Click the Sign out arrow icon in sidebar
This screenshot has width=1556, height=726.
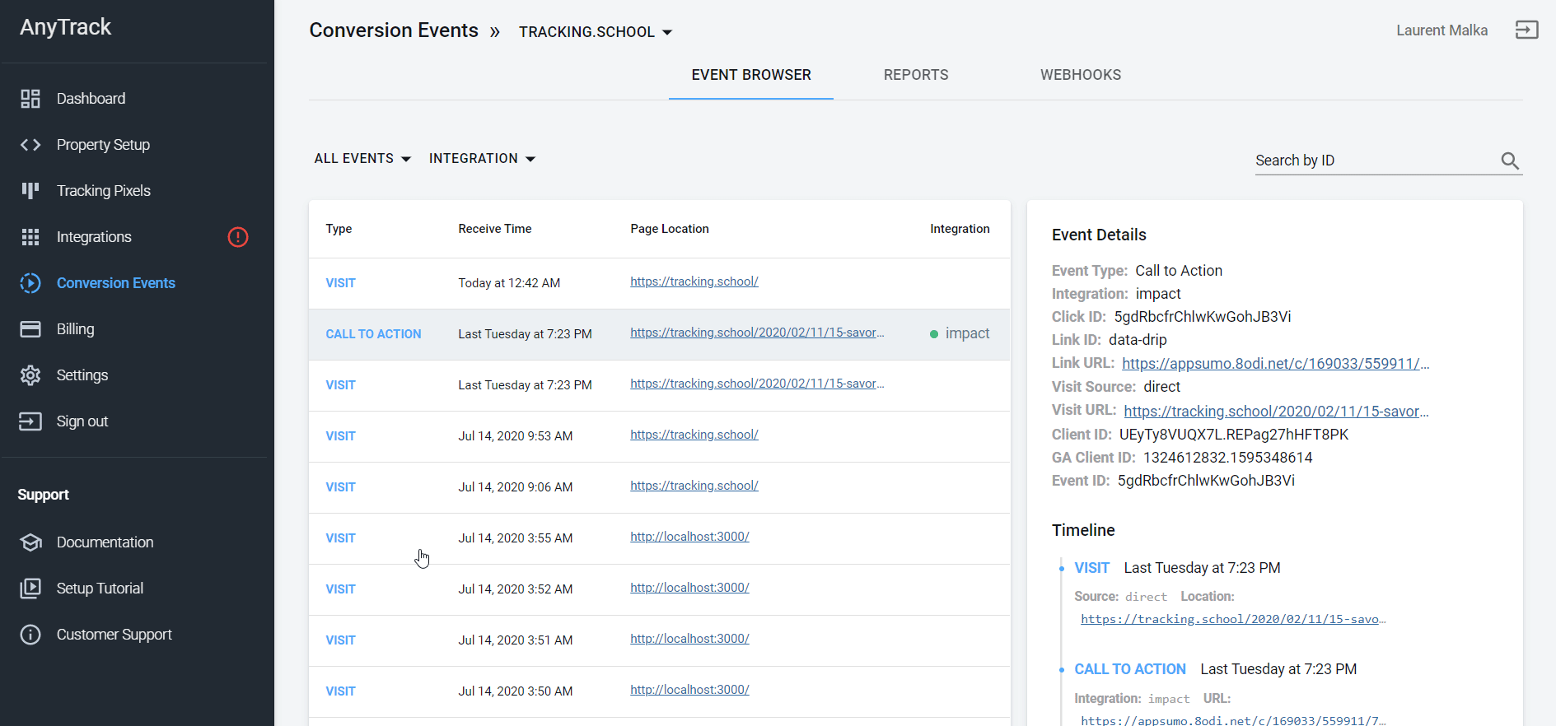click(30, 421)
